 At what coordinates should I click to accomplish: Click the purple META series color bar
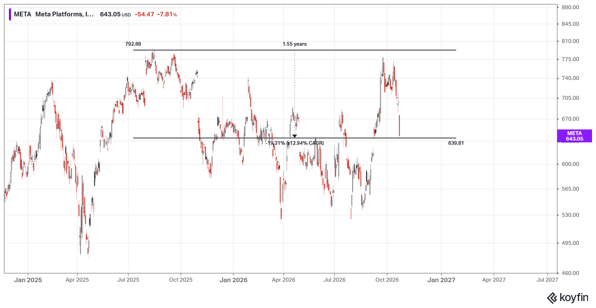[x=10, y=14]
